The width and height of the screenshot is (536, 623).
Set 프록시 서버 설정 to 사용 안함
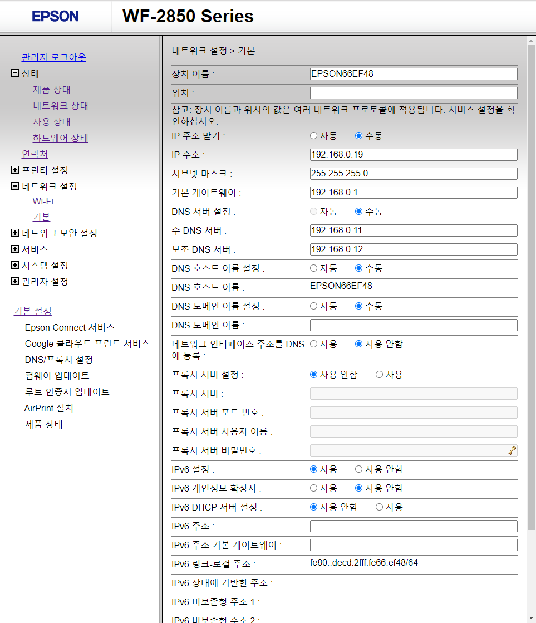pos(313,374)
